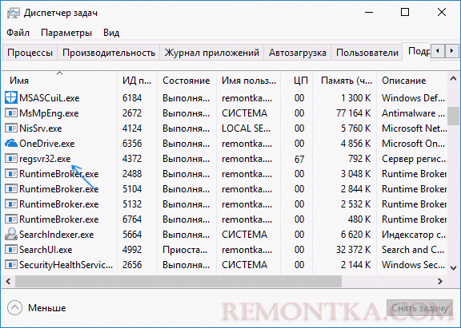The width and height of the screenshot is (461, 328).
Task: Click the Task Manager title bar icon
Action: [14, 13]
